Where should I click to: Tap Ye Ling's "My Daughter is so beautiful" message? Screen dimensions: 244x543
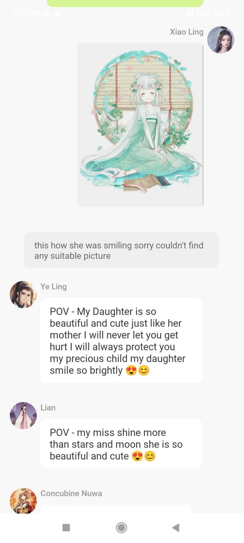click(121, 341)
